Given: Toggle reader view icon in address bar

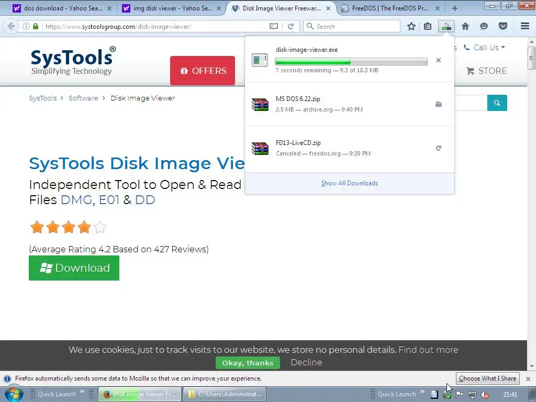Looking at the screenshot, I should pyautogui.click(x=273, y=26).
